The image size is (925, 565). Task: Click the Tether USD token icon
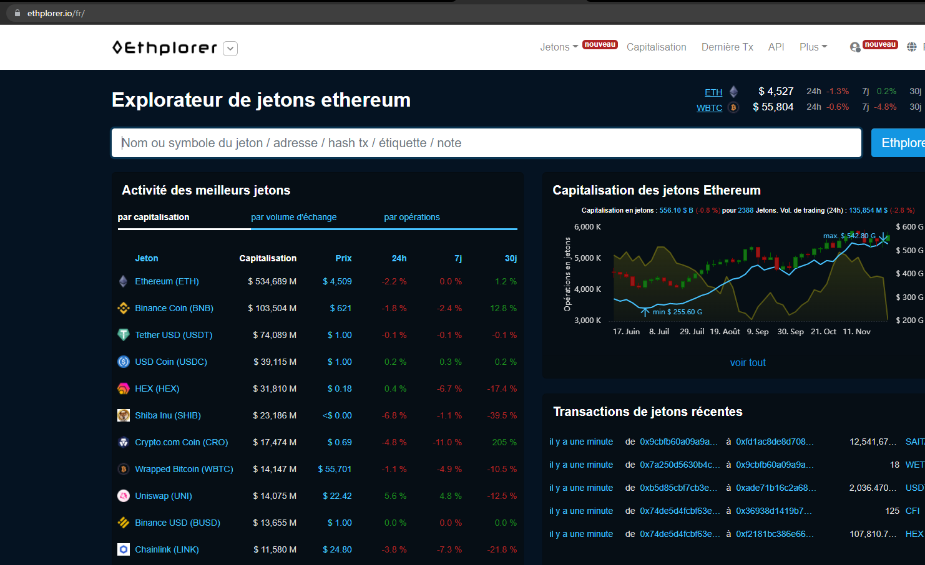point(123,335)
